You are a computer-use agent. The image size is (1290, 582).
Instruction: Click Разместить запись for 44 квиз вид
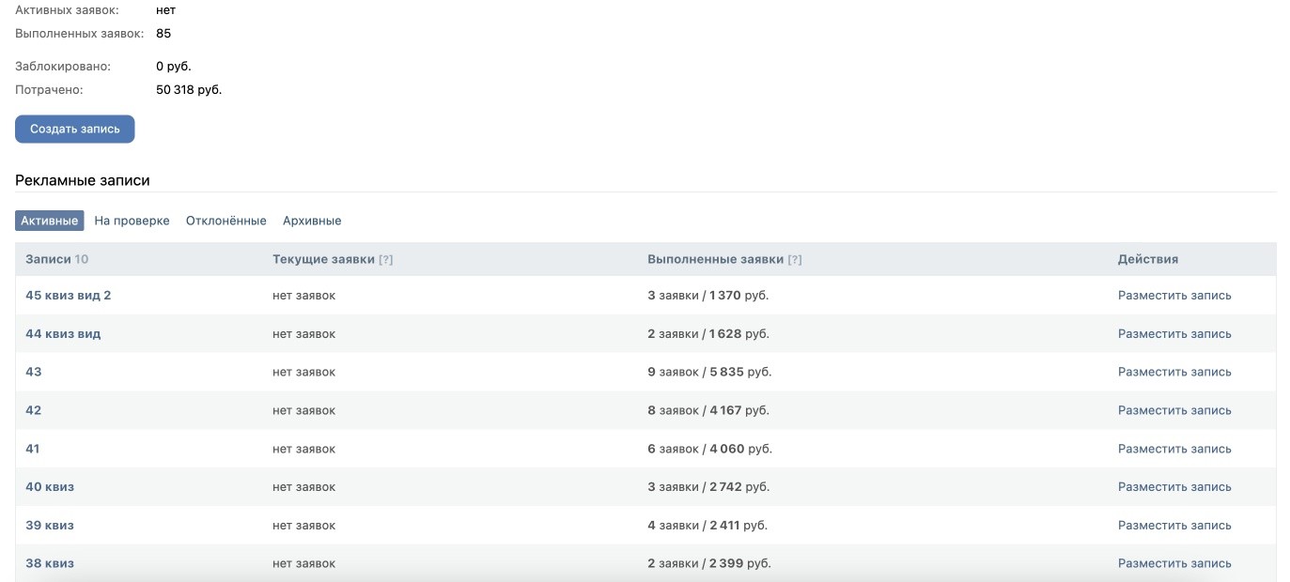(x=1174, y=334)
